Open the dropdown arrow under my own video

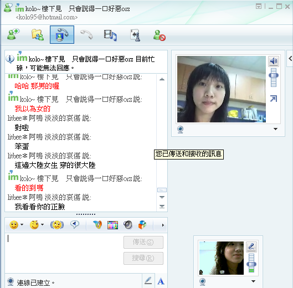click(253, 281)
